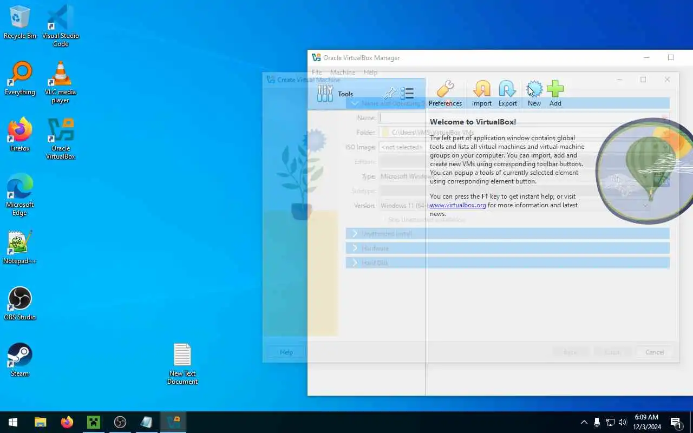Follow the www.virtualbox.org link

click(457, 205)
